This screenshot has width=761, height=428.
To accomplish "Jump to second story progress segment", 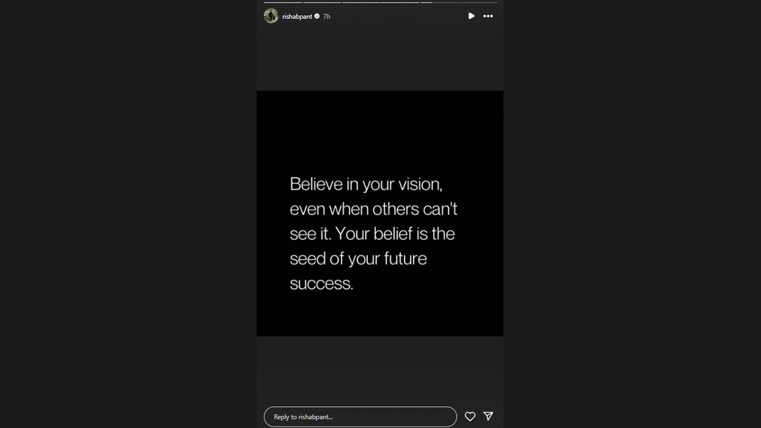I will coord(322,3).
